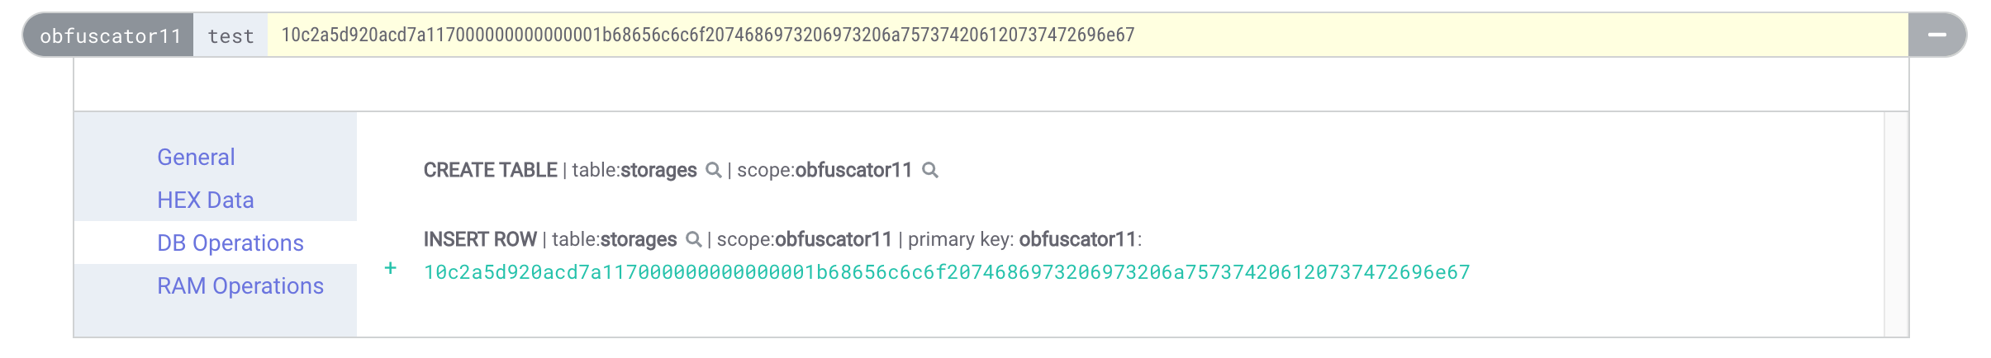Image resolution: width=1991 pixels, height=358 pixels.
Task: Click scope obfuscator11 in CREATE TABLE row
Action: (x=853, y=170)
